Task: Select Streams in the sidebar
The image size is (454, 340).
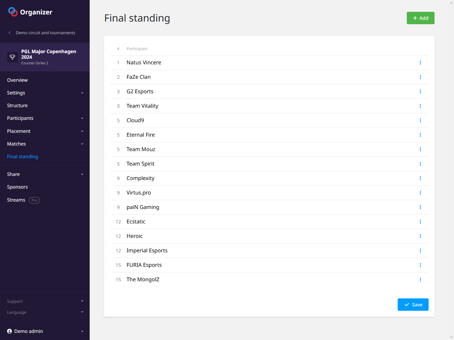Action: (x=16, y=200)
